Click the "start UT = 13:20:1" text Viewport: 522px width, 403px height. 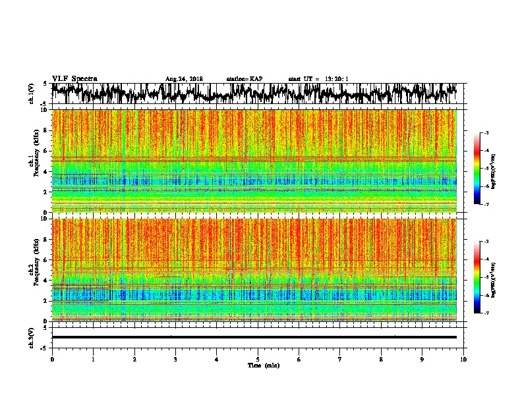(318, 79)
